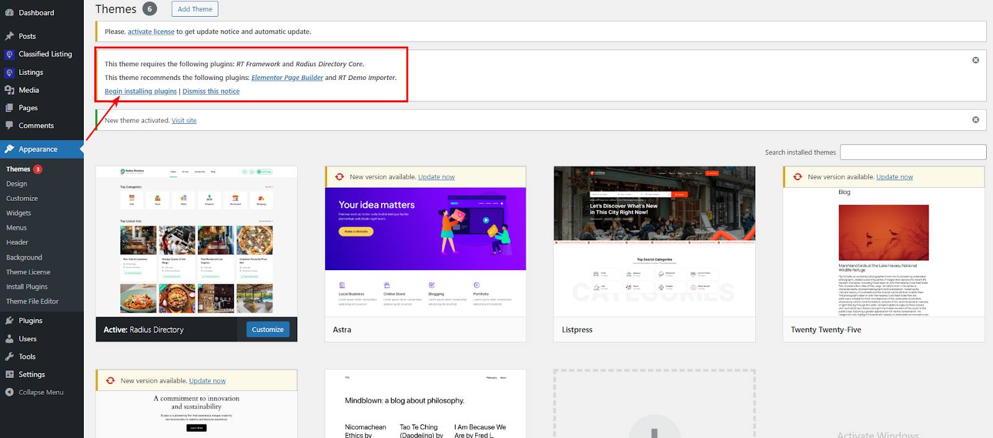Click Customize on Radius Directory theme
Screen dimensions: 993x438
point(268,330)
